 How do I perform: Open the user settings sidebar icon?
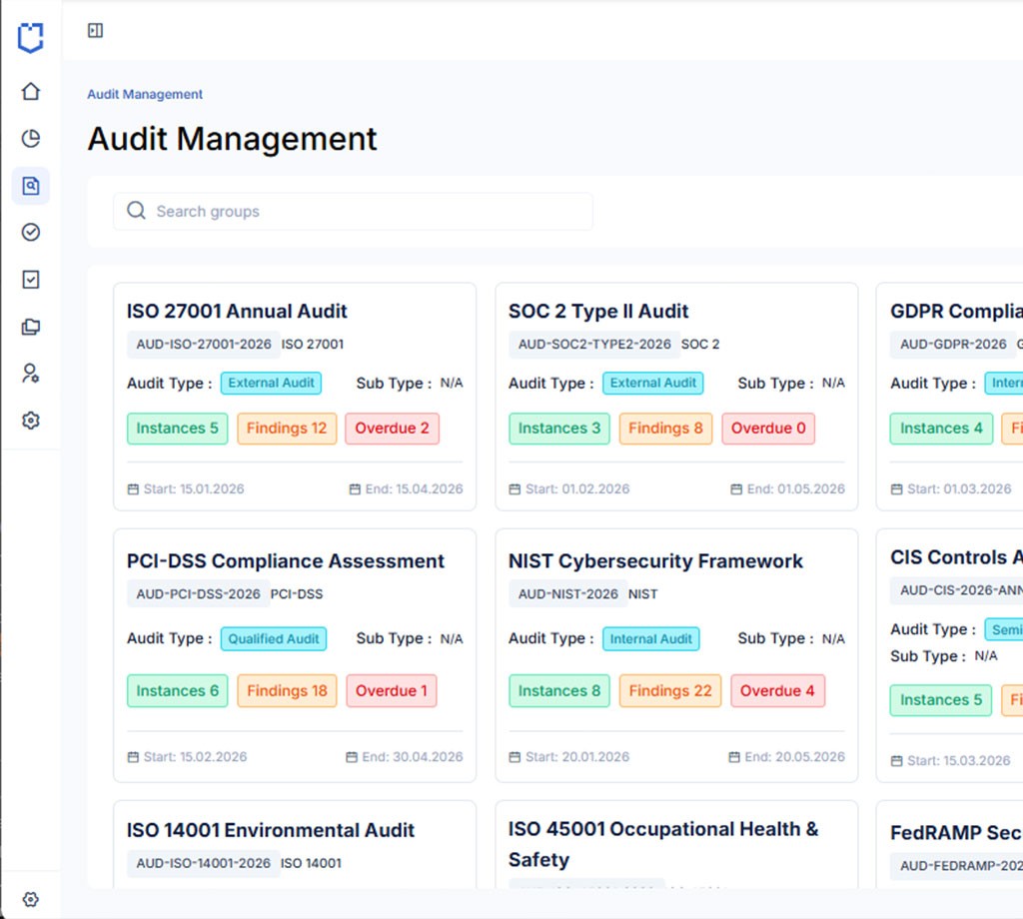pyautogui.click(x=31, y=373)
